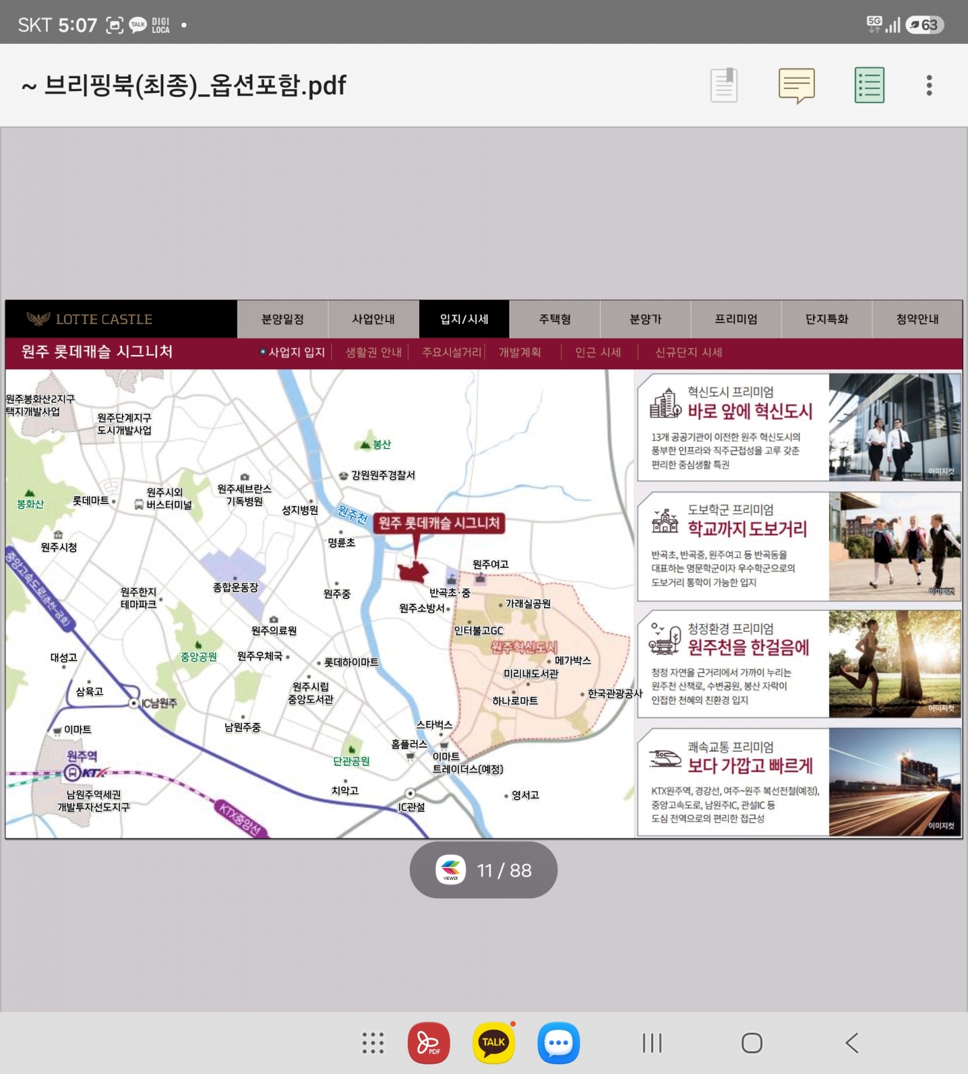Screen dimensions: 968x1074
Task: Tap the recent apps navigation button
Action: click(652, 1043)
